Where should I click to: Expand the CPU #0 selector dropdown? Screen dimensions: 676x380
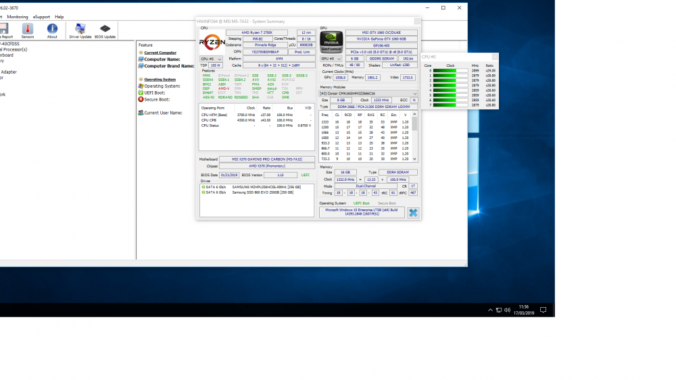[211, 59]
